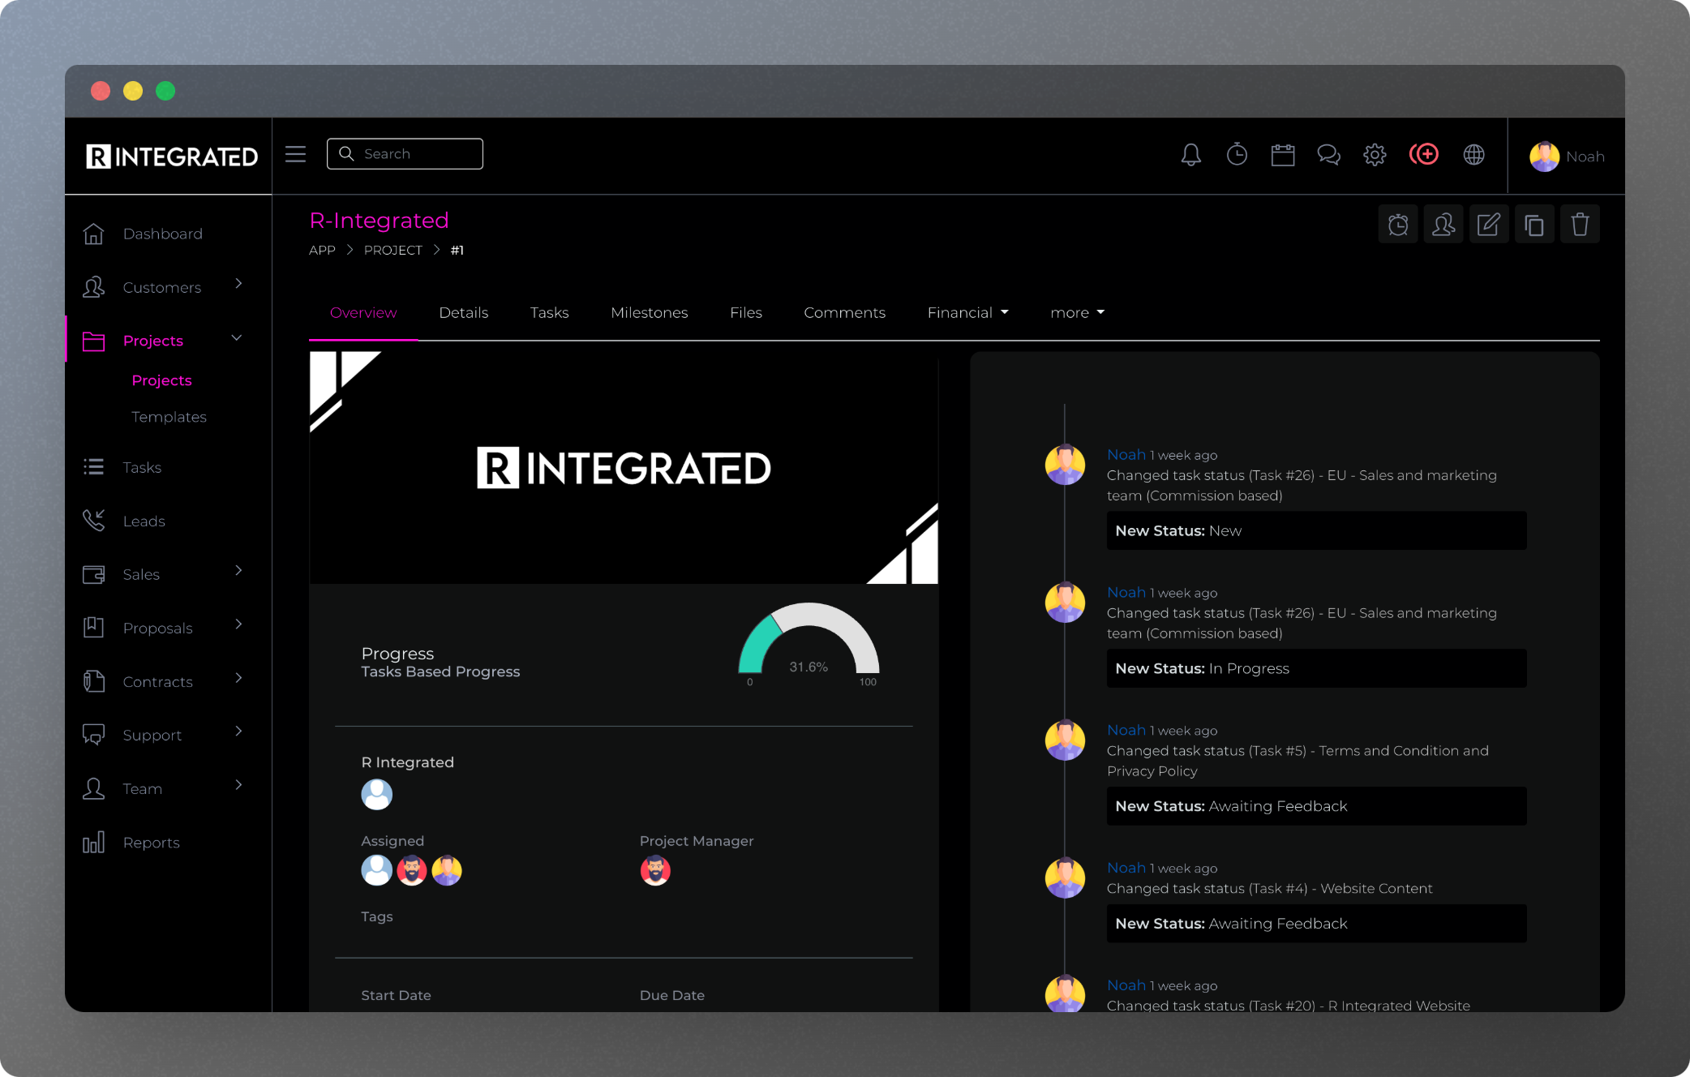Click the bearded Assigned member avatar

click(x=412, y=870)
